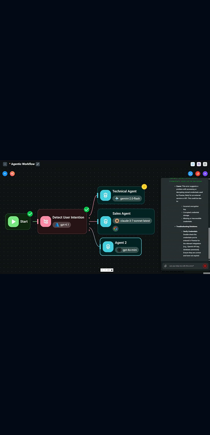
Task: Select the gemini-2.0-flash model chip
Action: pyautogui.click(x=127, y=199)
